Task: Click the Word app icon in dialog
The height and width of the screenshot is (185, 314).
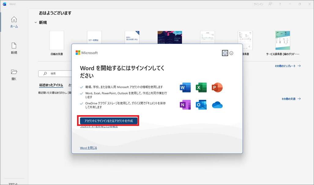Action: coord(185,88)
